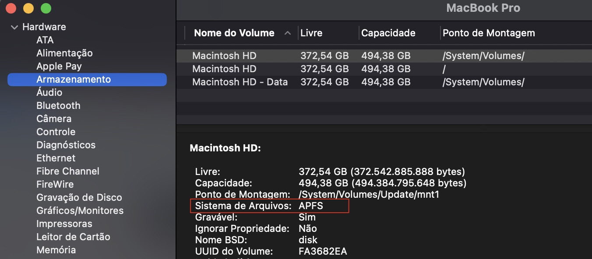The image size is (592, 259).
Task: View Áudio hardware information
Action: [x=49, y=92]
